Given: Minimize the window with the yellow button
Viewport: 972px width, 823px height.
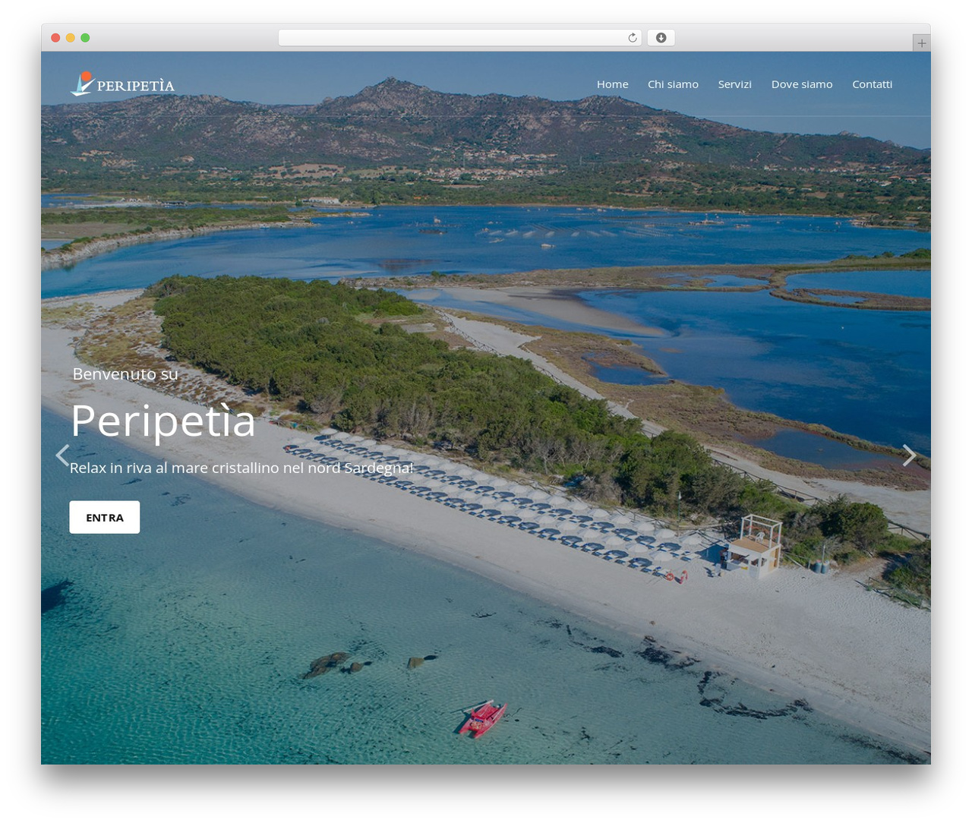Looking at the screenshot, I should [71, 38].
